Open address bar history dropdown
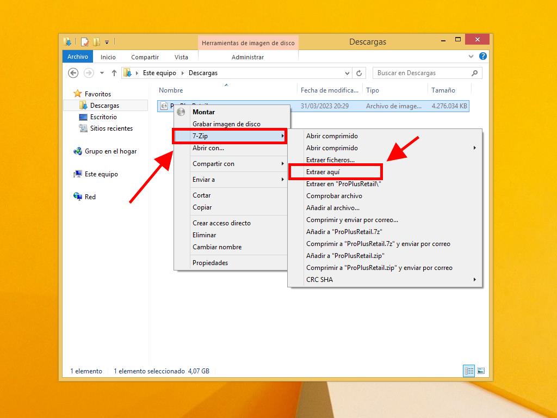557x418 pixels. [348, 73]
